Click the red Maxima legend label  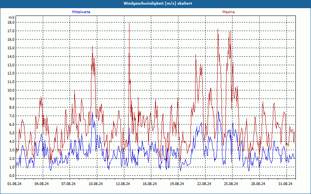(229, 12)
